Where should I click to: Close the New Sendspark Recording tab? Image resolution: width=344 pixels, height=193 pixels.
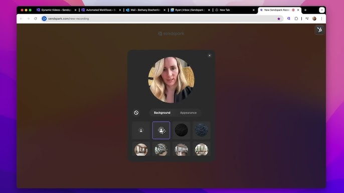coord(298,10)
